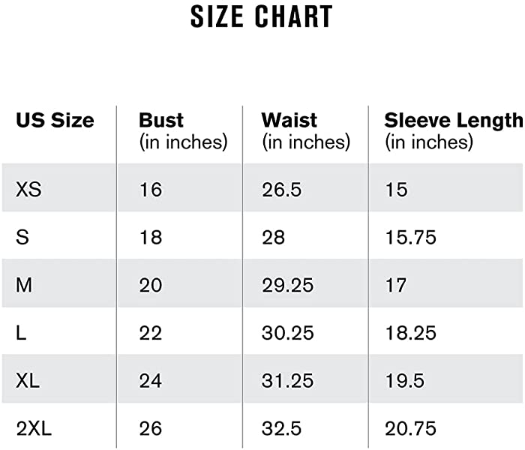
Task: Click sleeve length value 18.25
Action: 411,333
